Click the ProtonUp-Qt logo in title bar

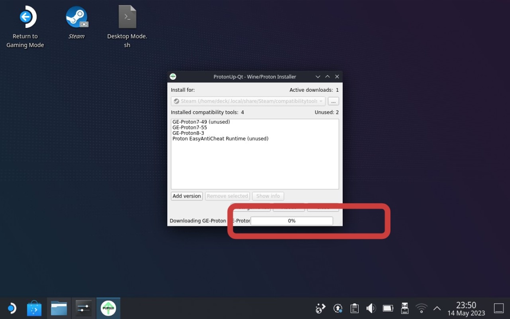(173, 77)
